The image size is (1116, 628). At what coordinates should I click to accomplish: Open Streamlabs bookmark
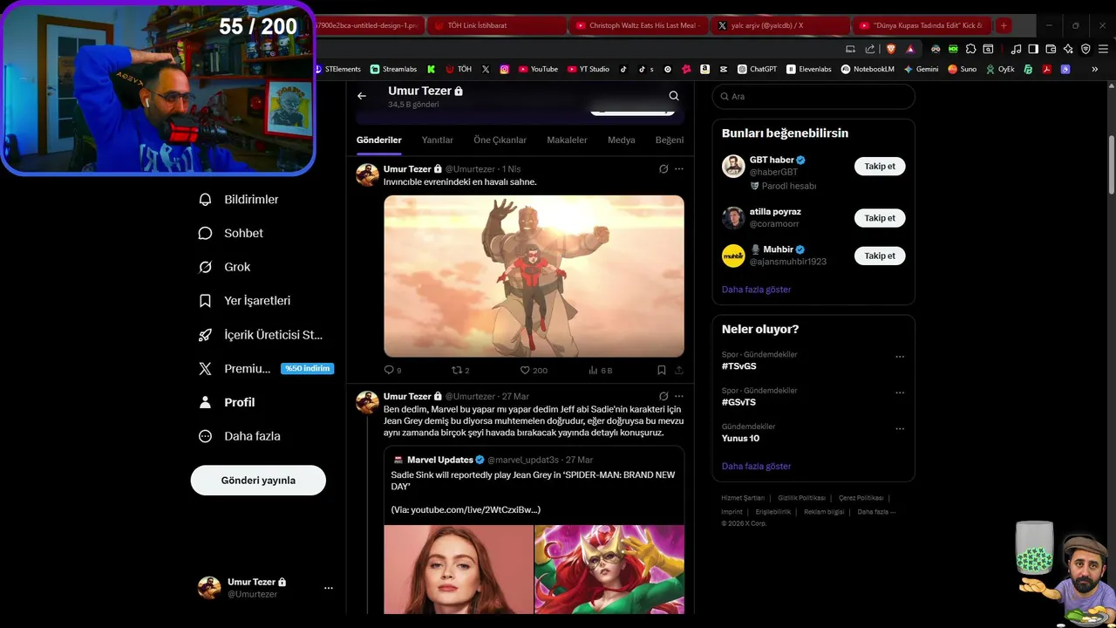(393, 69)
